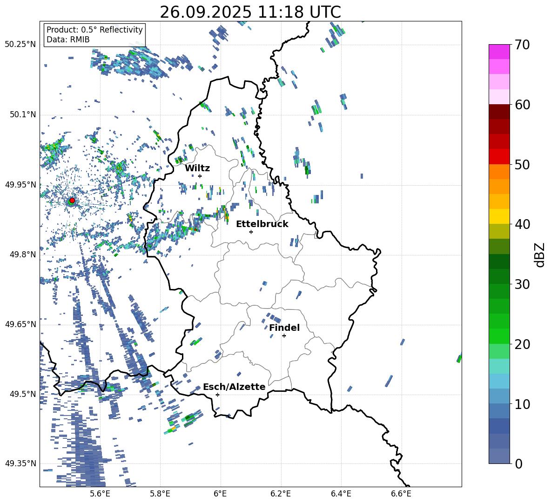Select the bright red colorbar swatch above 50
Viewport: 551px width, 503px height.
499,156
